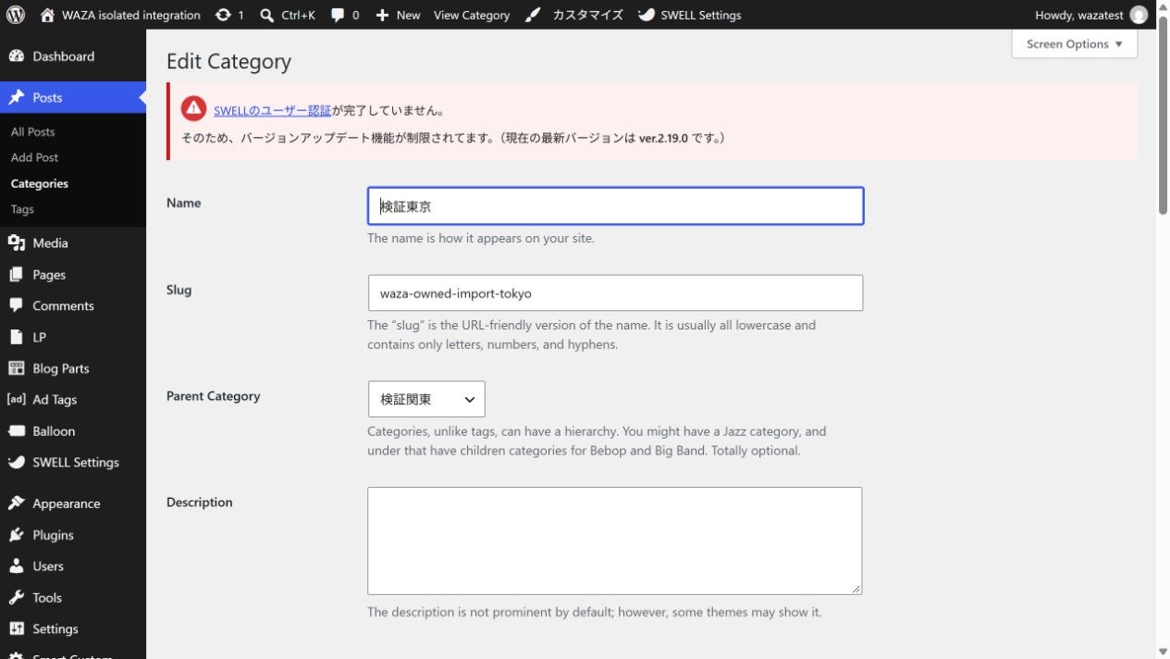Screen dimensions: 1170x659
Task: Click the Dashboard gauge icon
Action: click(x=16, y=56)
